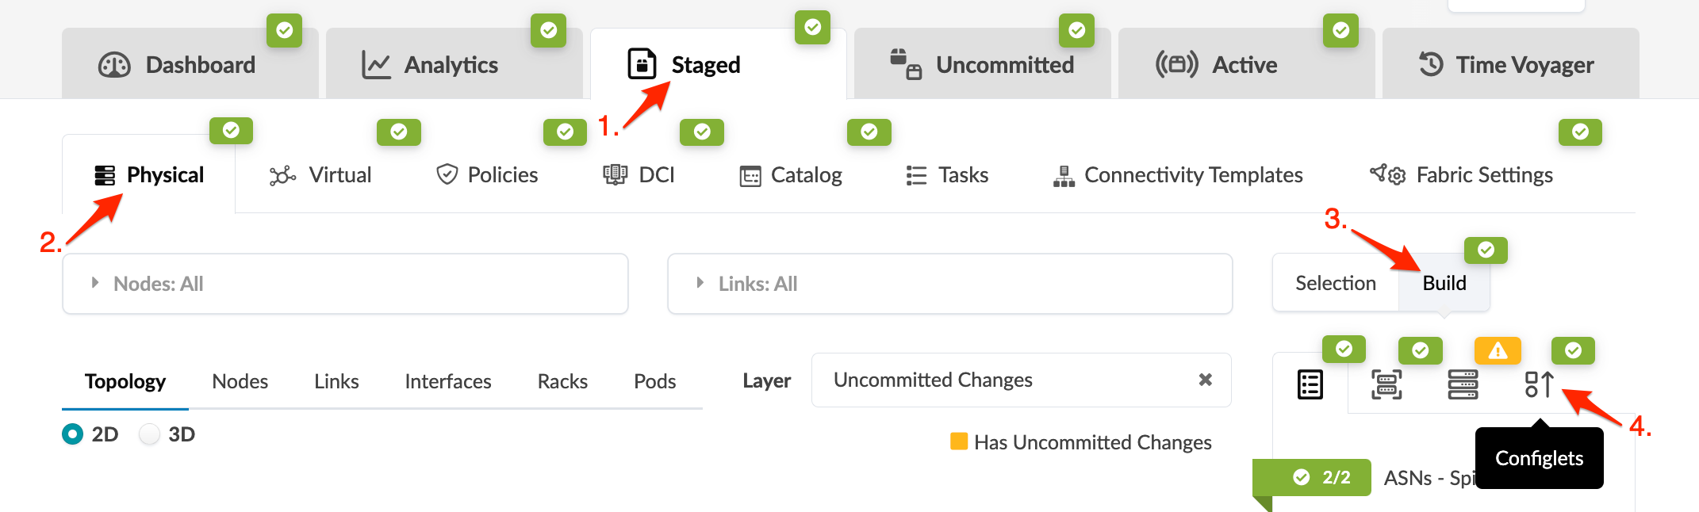Click the green 2/2 ASNs status badge
The width and height of the screenshot is (1699, 512).
pos(1321,477)
